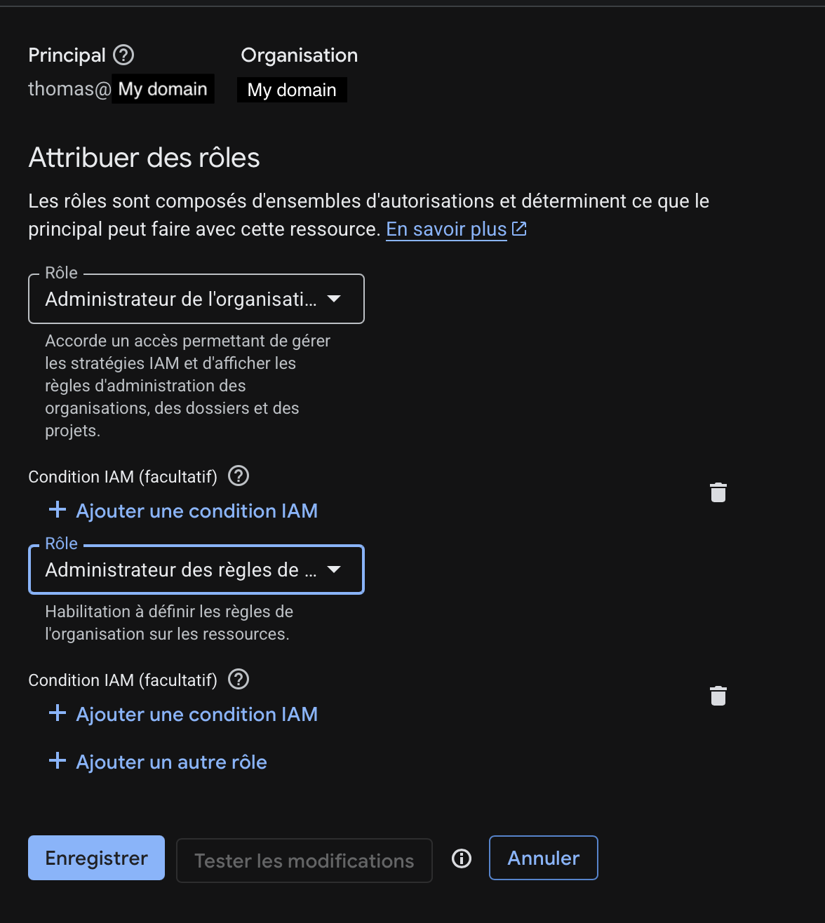Open the Administrateur des règles role field
825x923 pixels.
coord(181,570)
